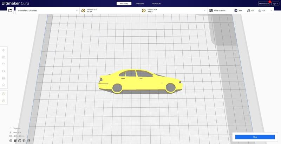Switch to the PREPARE stage tab
This screenshot has height=144, width=281.
tap(124, 3)
